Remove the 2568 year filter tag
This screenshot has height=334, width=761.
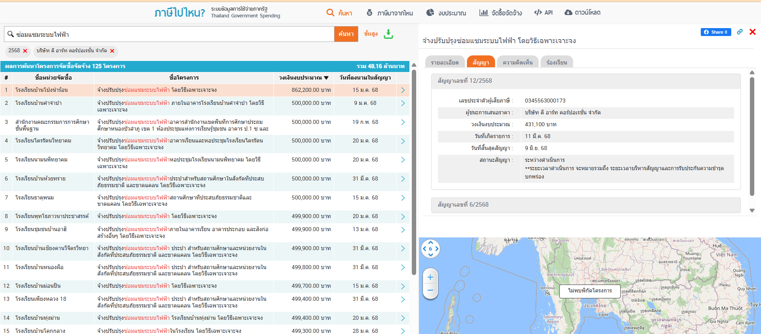point(25,51)
